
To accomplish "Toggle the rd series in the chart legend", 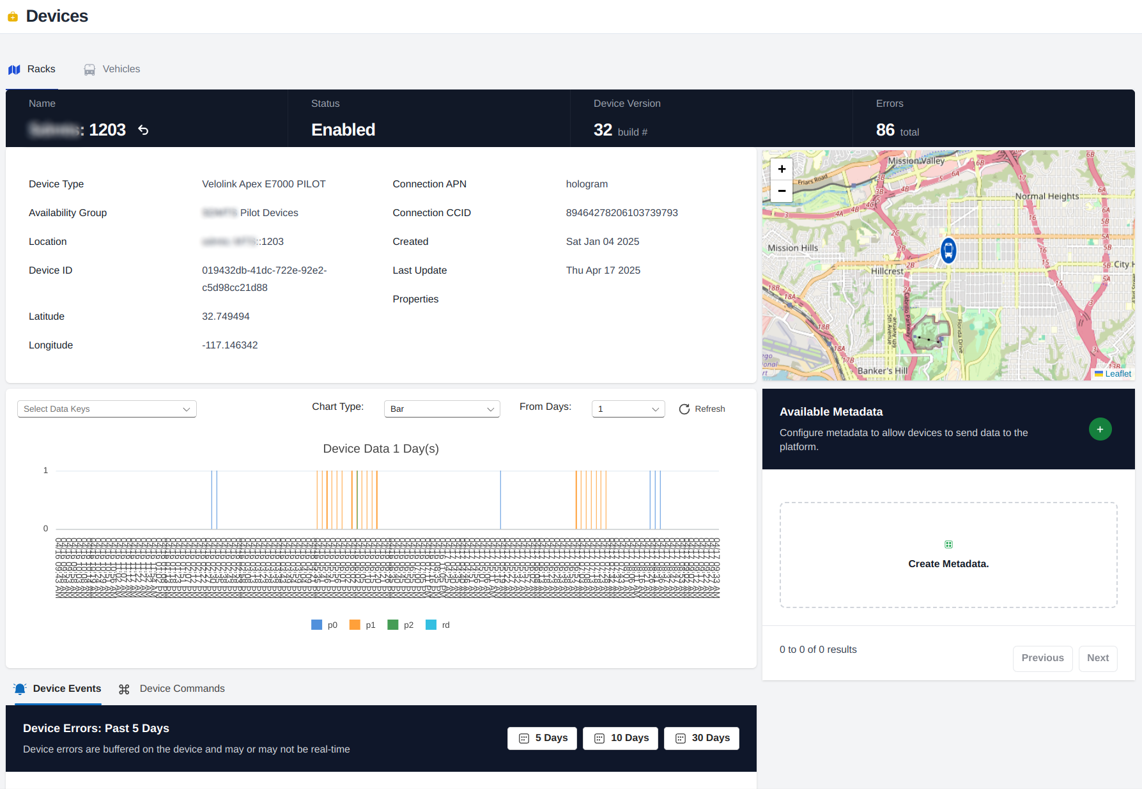I will point(438,625).
